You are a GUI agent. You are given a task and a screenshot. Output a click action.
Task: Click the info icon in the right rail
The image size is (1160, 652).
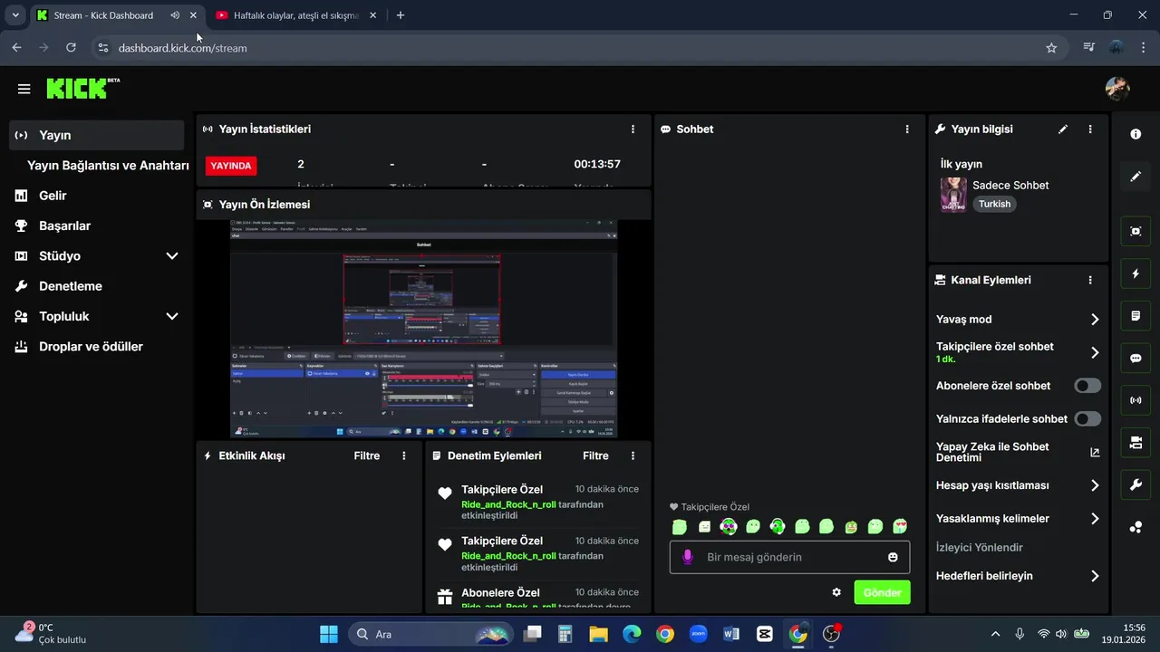tap(1136, 134)
